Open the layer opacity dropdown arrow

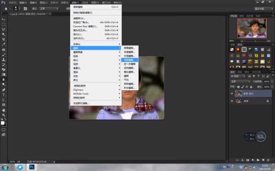tap(272, 82)
